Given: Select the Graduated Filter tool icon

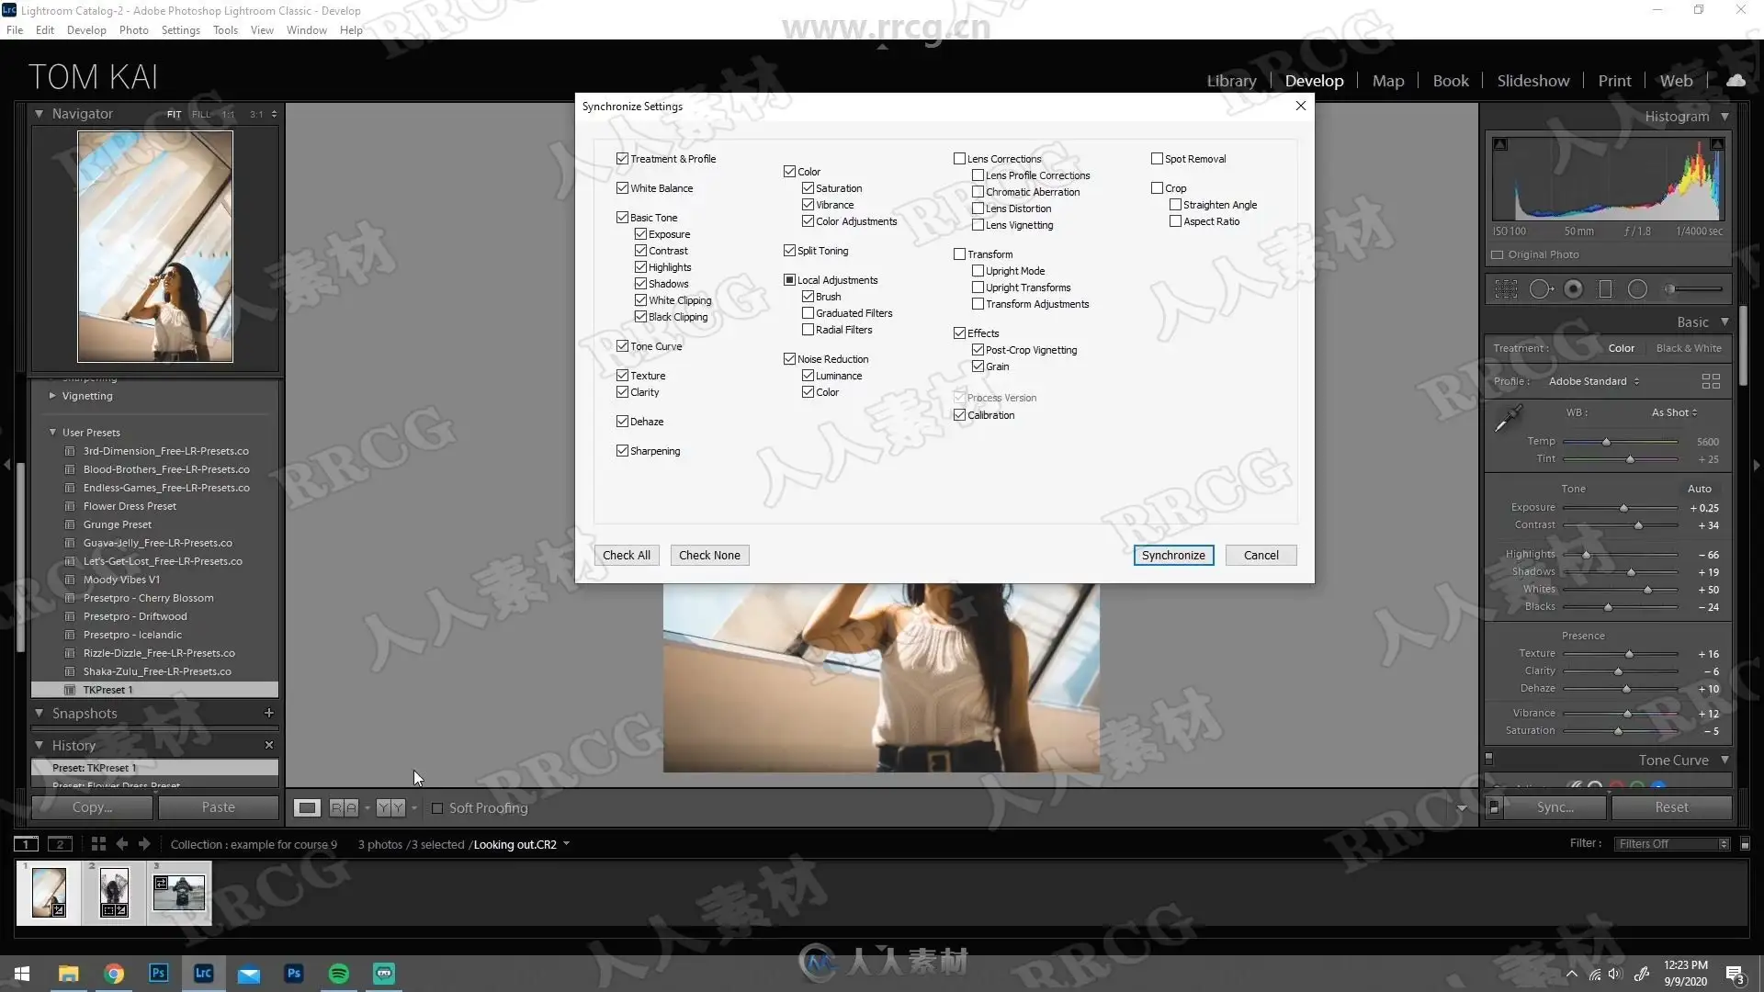Looking at the screenshot, I should [x=1605, y=289].
